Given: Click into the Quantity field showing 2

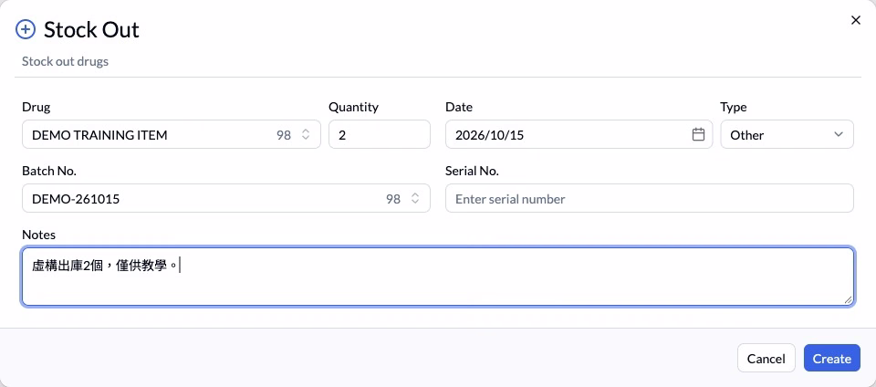Looking at the screenshot, I should click(380, 134).
